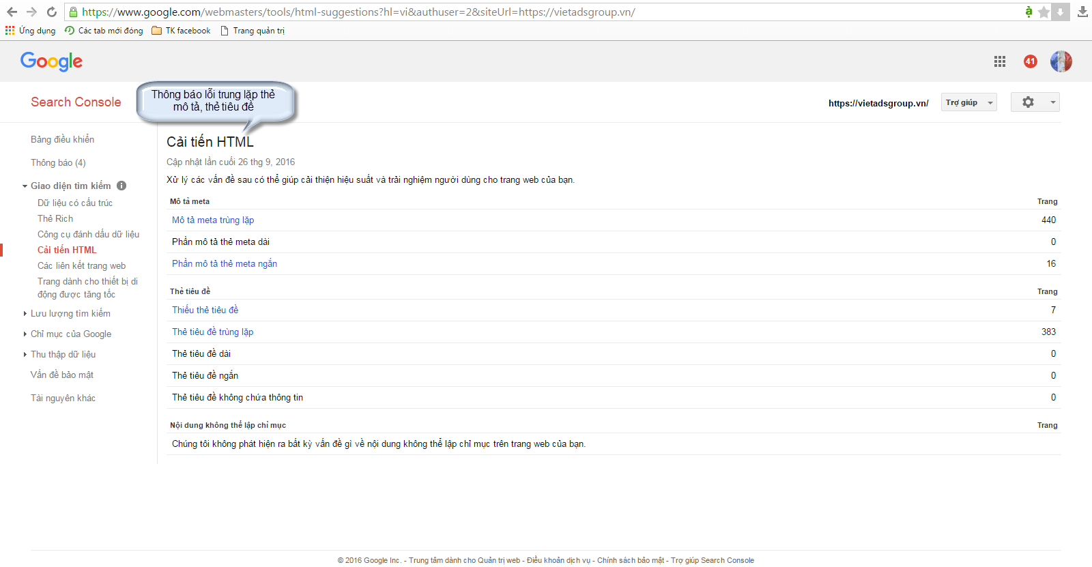Expand Chỉ mục của Google section
The width and height of the screenshot is (1092, 567).
pyautogui.click(x=25, y=334)
